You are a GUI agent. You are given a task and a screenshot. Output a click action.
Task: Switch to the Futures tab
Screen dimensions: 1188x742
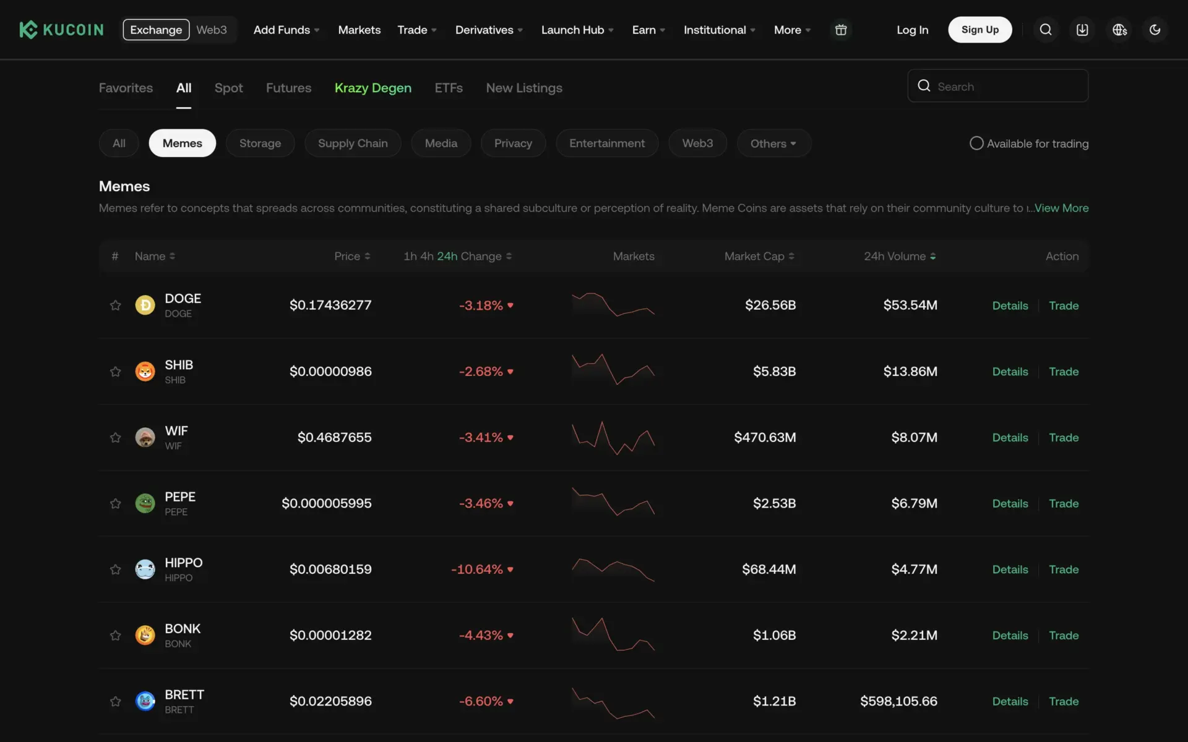pyautogui.click(x=288, y=88)
